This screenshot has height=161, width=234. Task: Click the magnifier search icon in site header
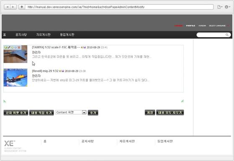pyautogui.click(x=227, y=35)
